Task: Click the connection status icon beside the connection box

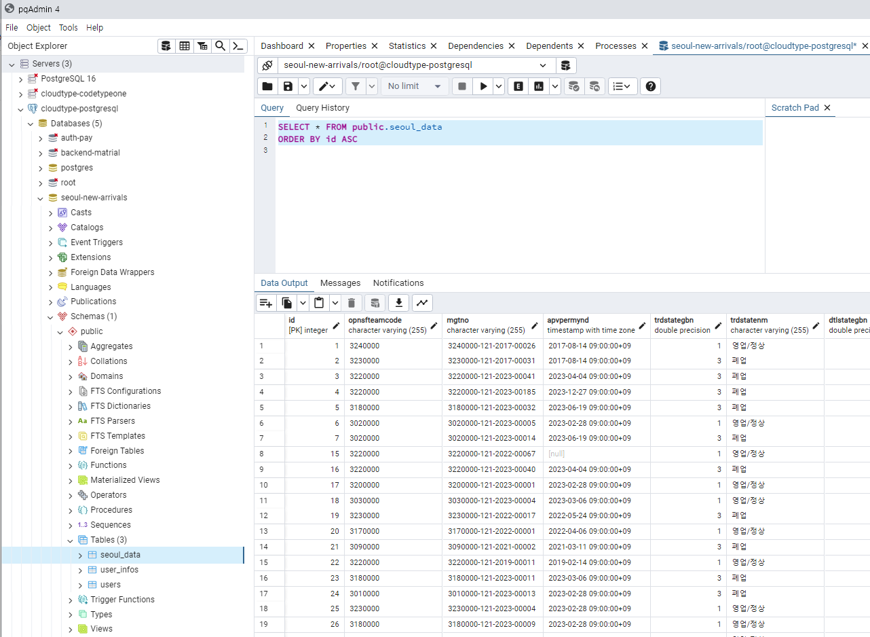Action: click(267, 65)
